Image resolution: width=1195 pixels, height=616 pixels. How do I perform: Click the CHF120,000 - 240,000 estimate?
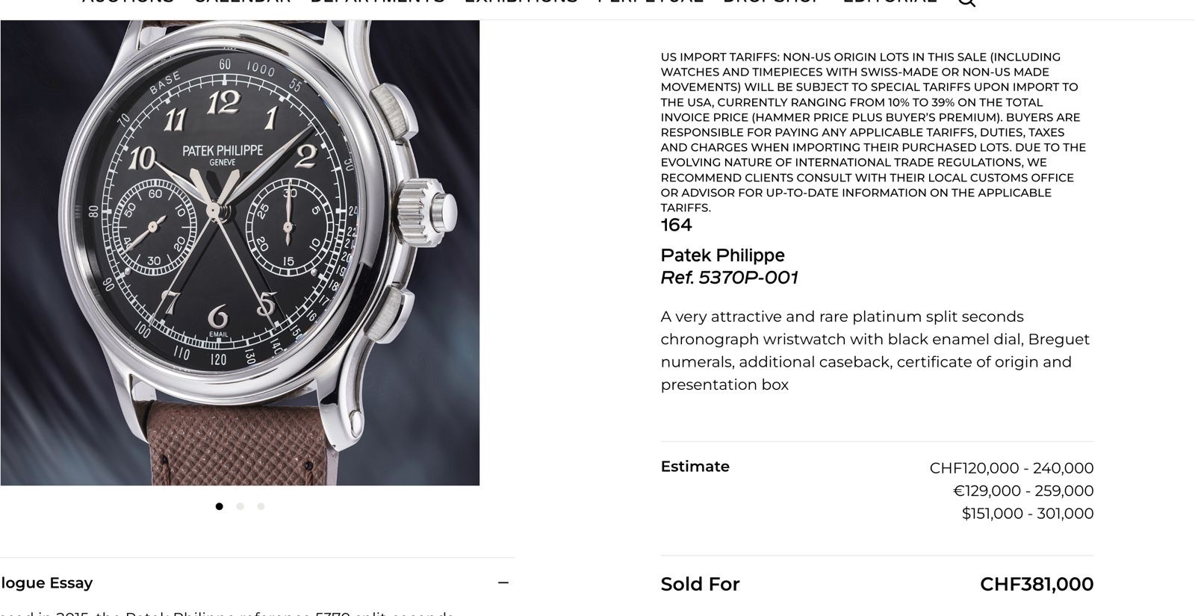[x=1011, y=468]
